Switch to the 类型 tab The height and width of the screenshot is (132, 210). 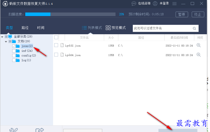tap(9, 28)
